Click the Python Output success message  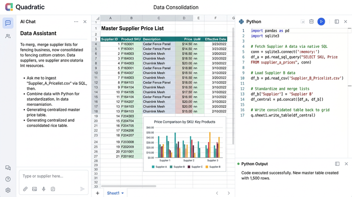(x=290, y=175)
